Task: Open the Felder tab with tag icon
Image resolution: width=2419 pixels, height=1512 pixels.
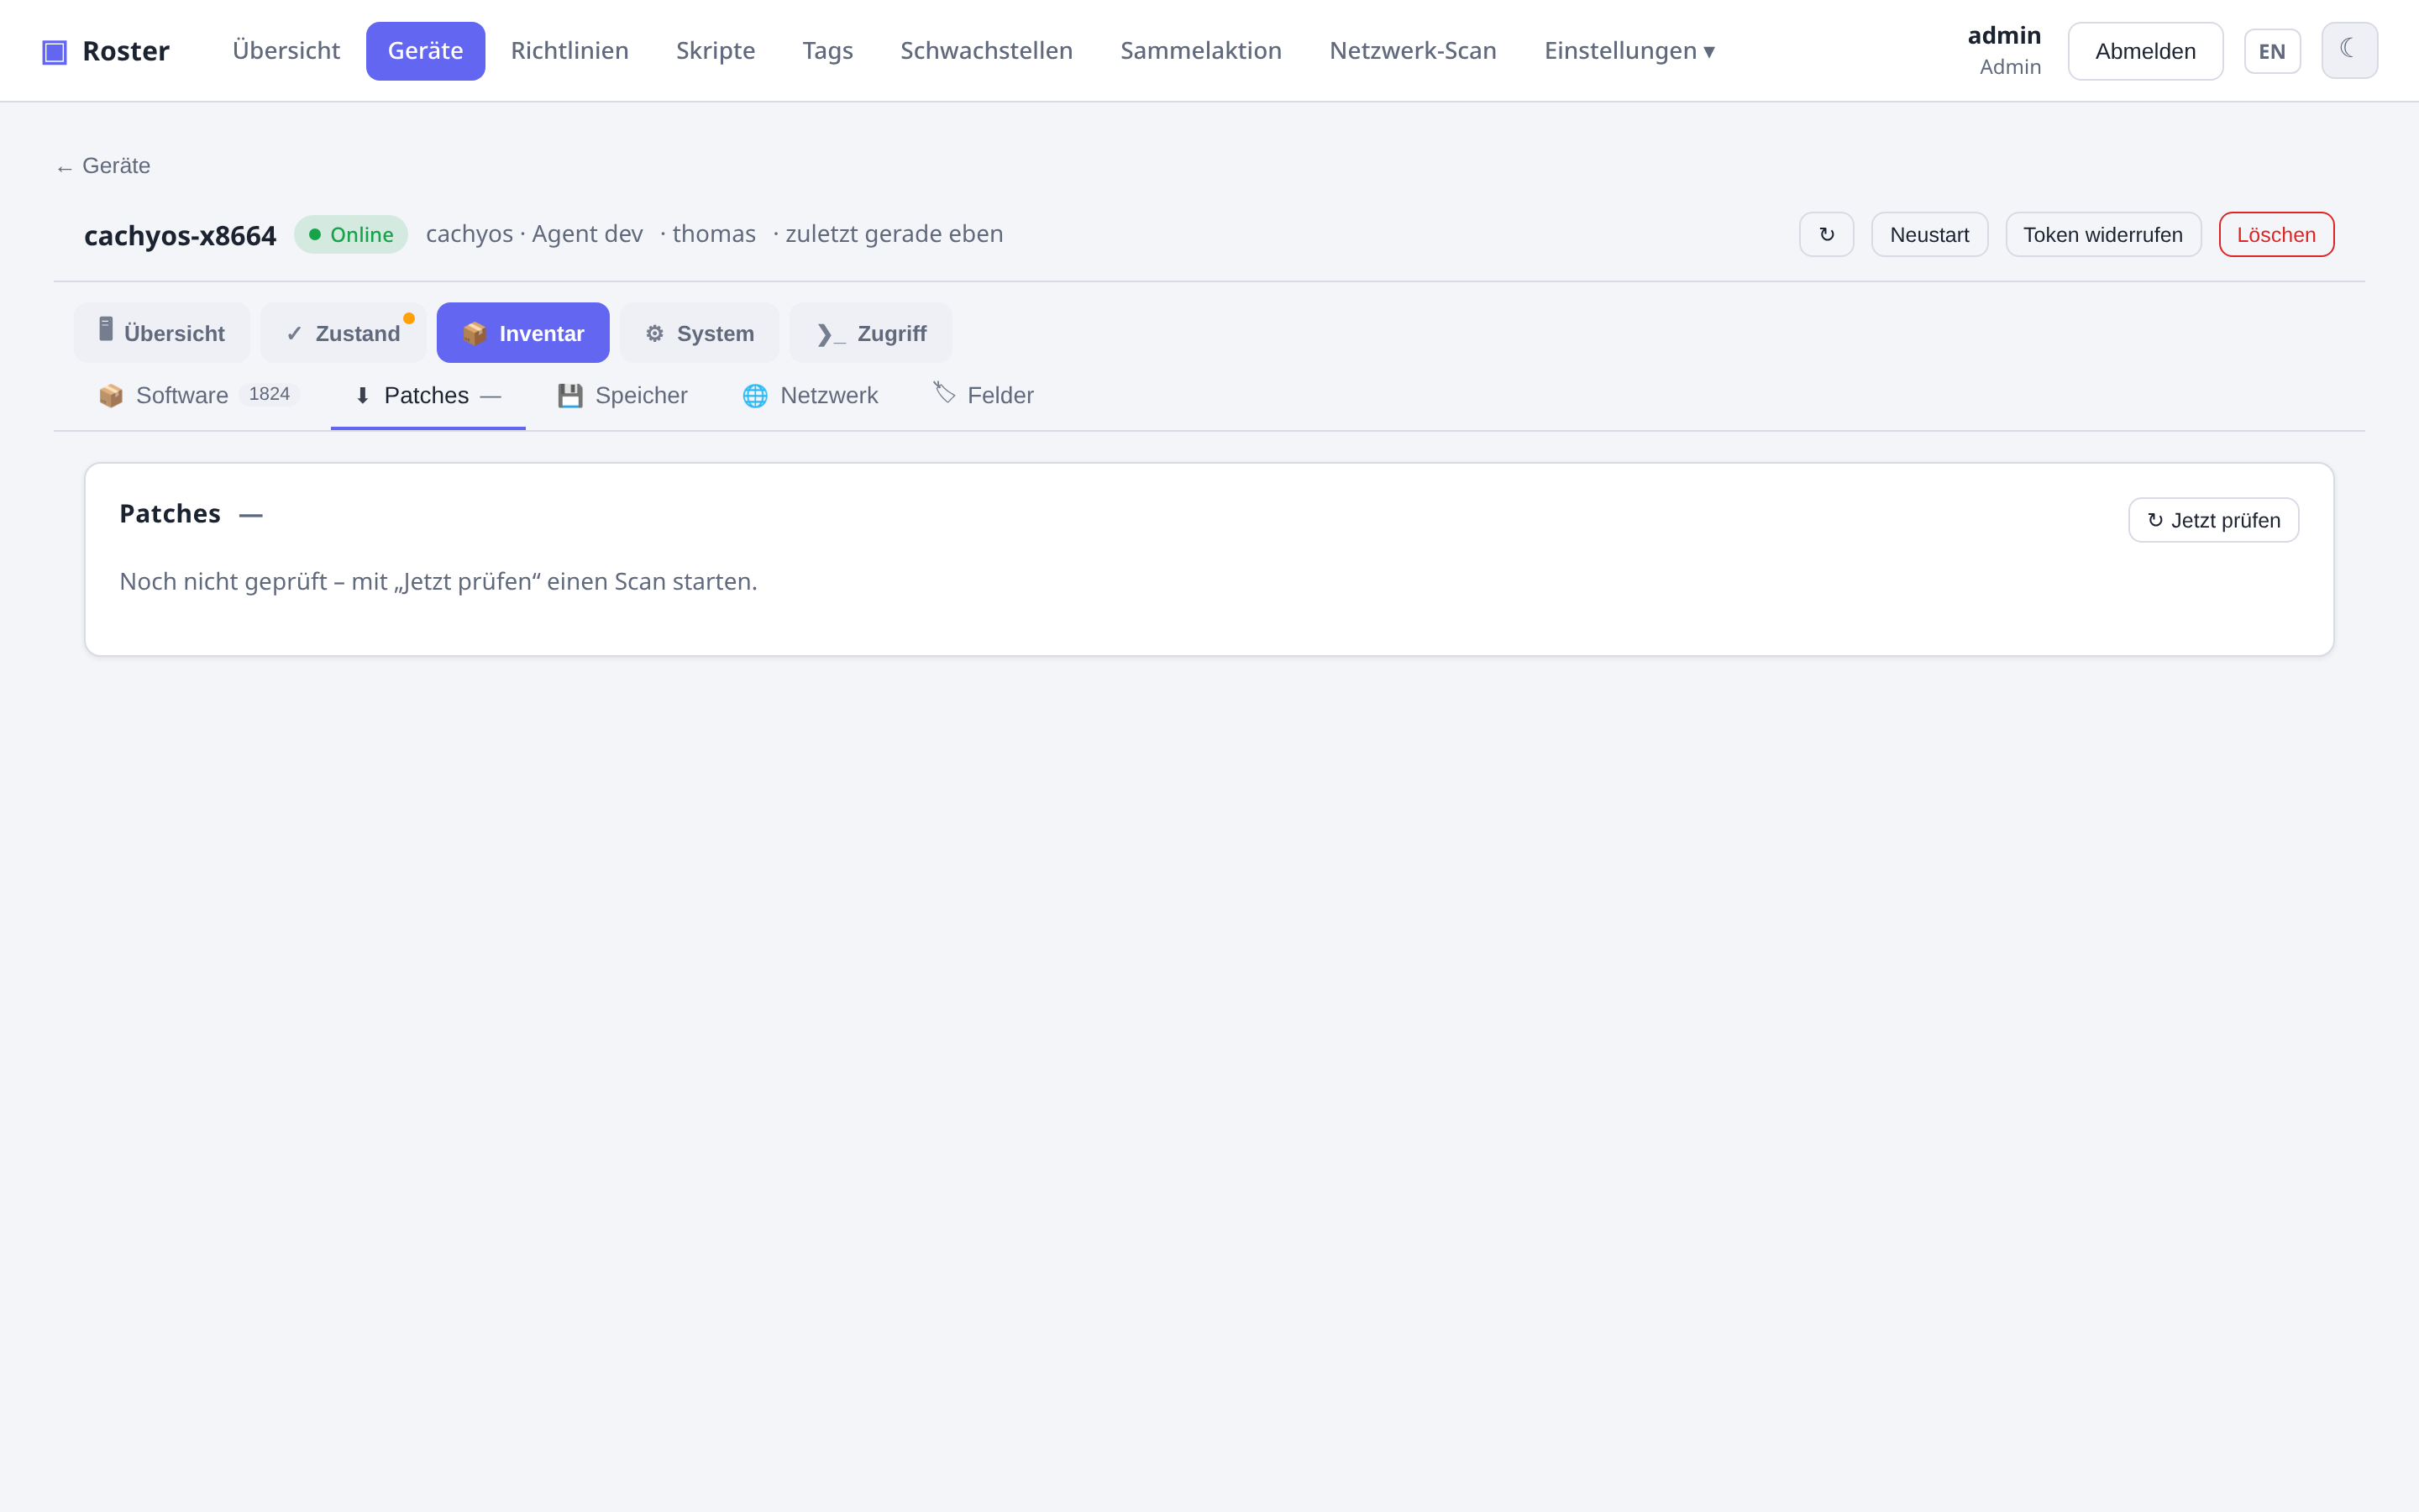Action: click(x=984, y=395)
